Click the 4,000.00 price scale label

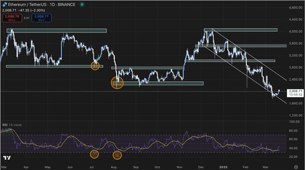(296, 31)
